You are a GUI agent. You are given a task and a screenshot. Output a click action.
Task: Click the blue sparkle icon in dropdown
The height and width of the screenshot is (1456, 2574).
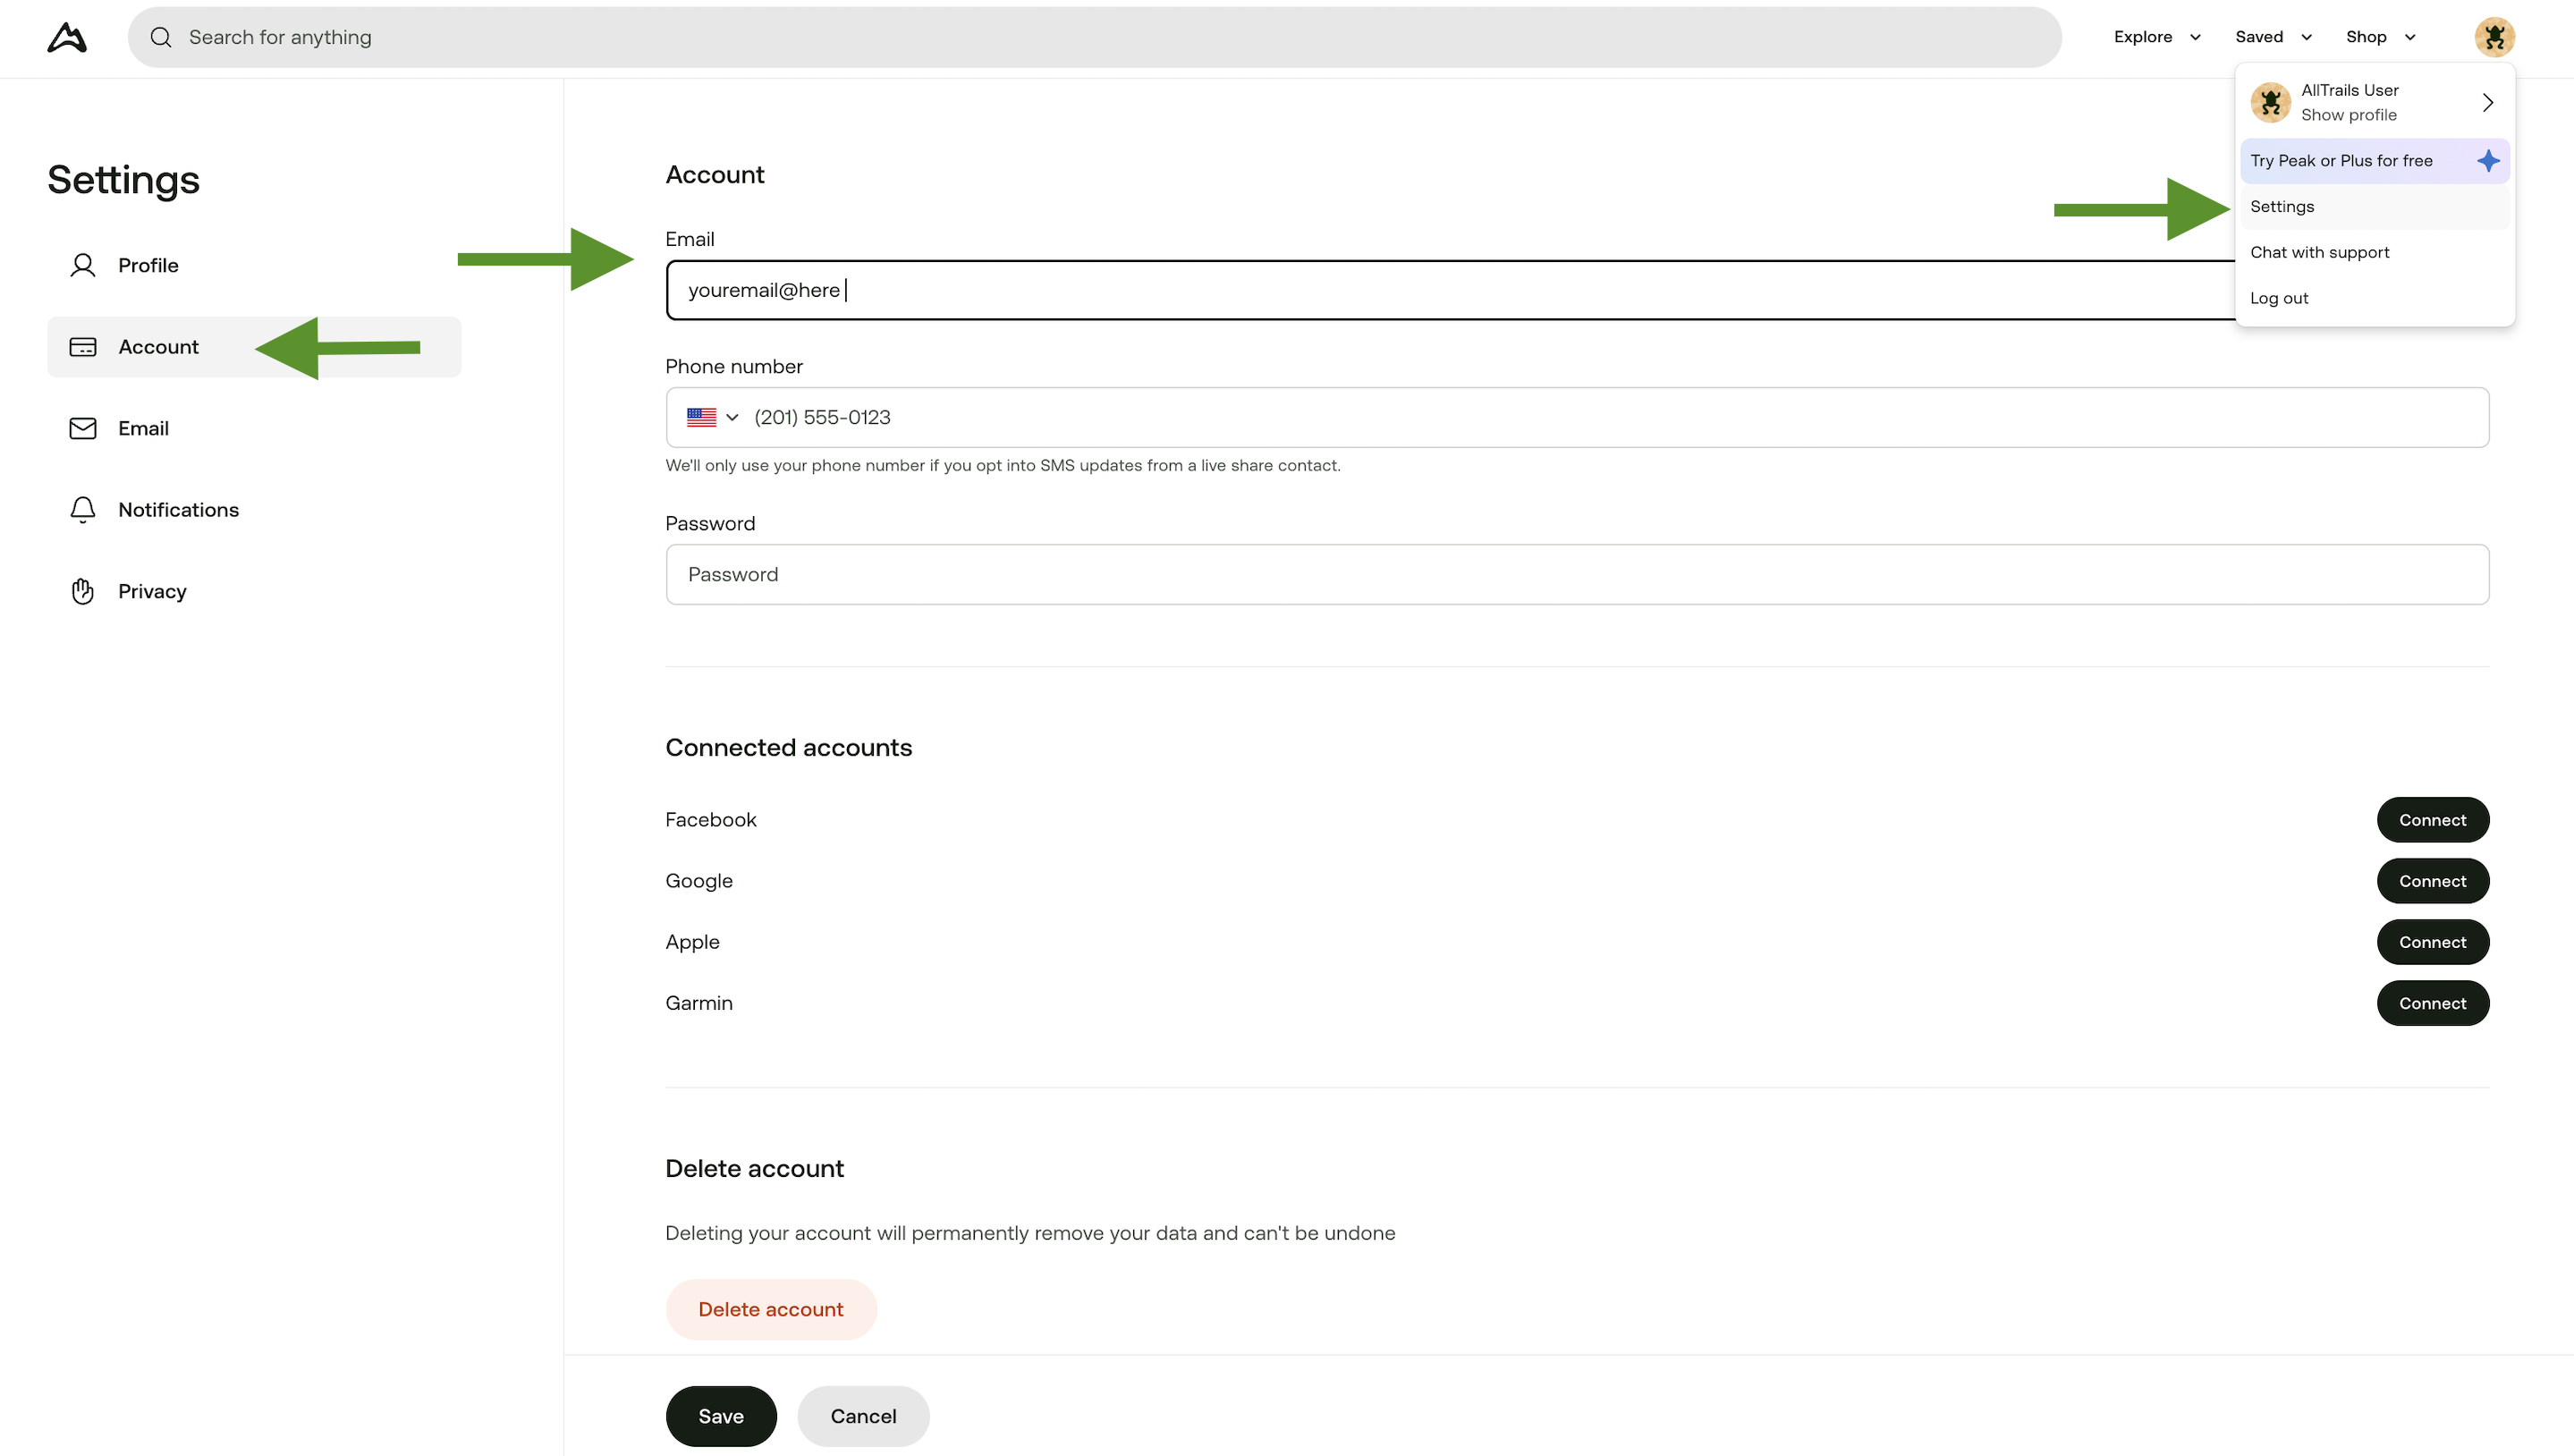pyautogui.click(x=2488, y=161)
